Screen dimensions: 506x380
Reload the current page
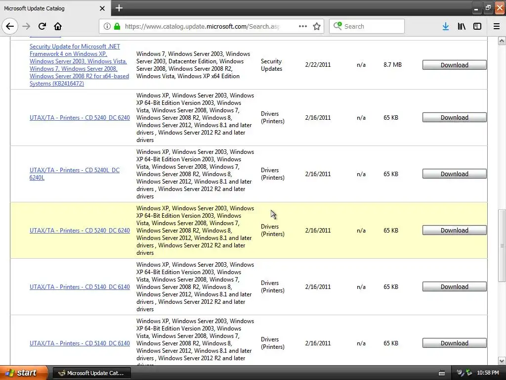(x=42, y=26)
